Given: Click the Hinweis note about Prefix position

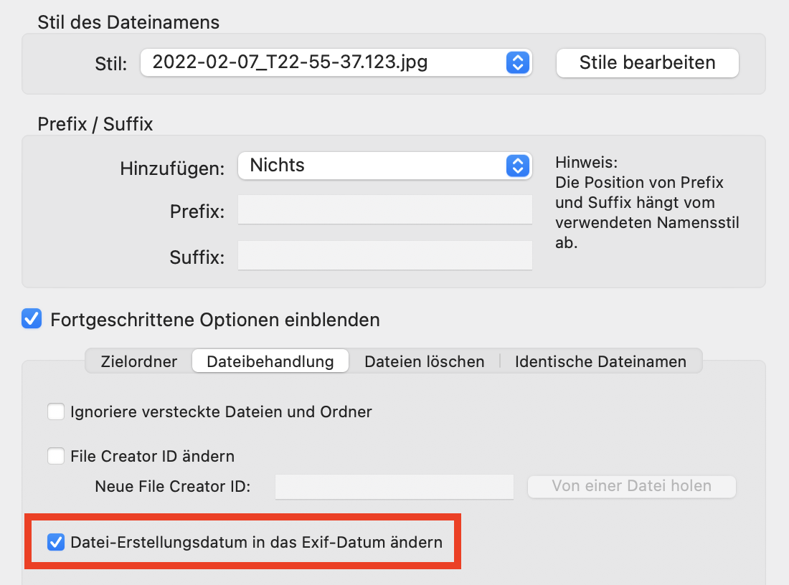Looking at the screenshot, I should pyautogui.click(x=646, y=202).
